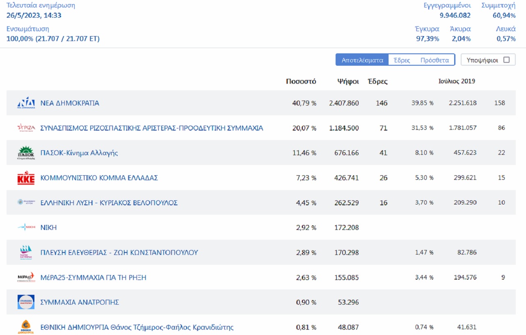Click the 4,45 % percentage value
The image size is (526, 335).
click(306, 203)
